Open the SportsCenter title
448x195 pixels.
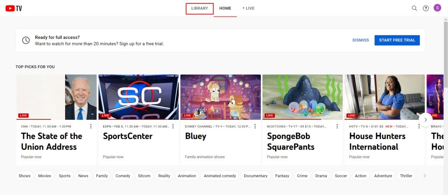(x=128, y=136)
